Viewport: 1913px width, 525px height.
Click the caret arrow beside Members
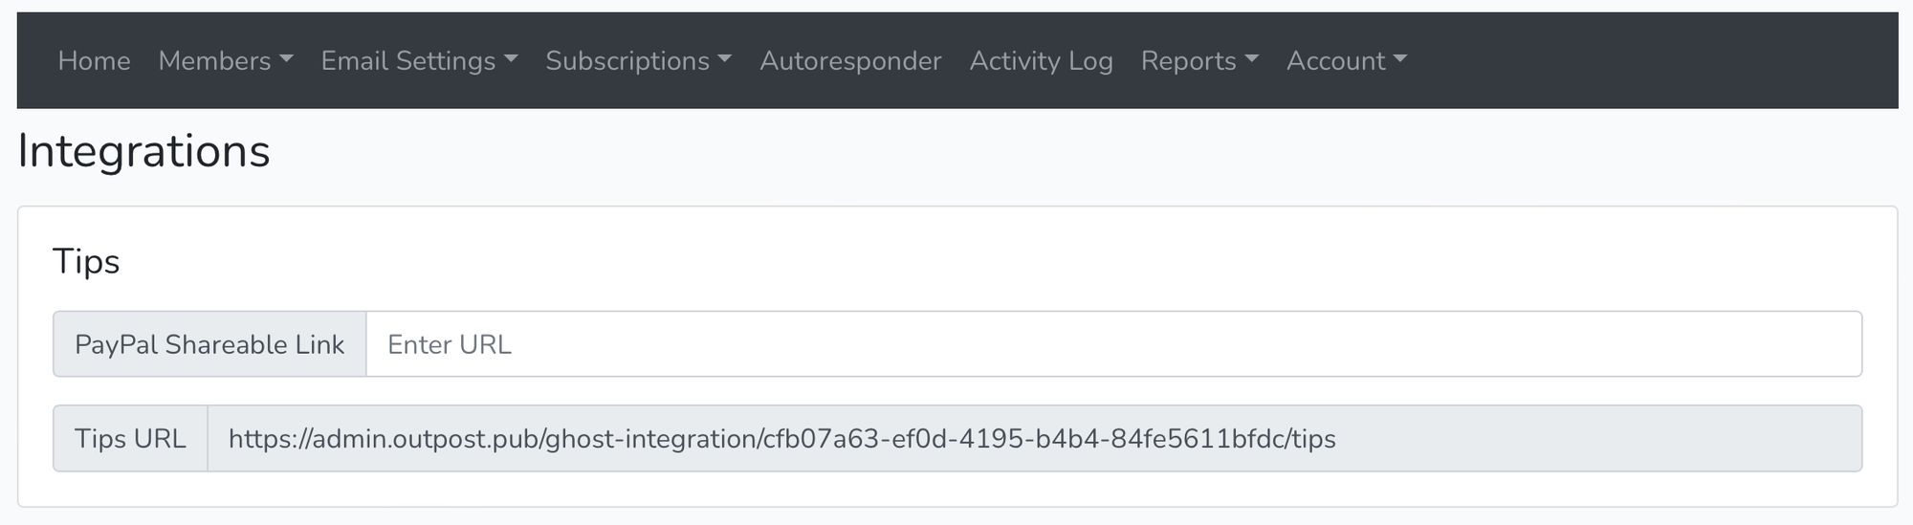[286, 59]
